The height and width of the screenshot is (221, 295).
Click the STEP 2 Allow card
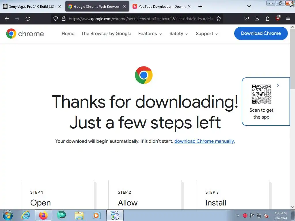click(x=145, y=195)
